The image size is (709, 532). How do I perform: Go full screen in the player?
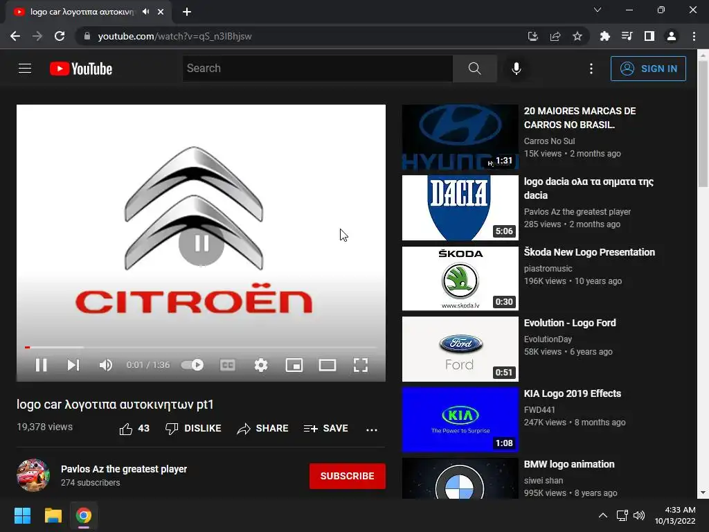(x=360, y=365)
